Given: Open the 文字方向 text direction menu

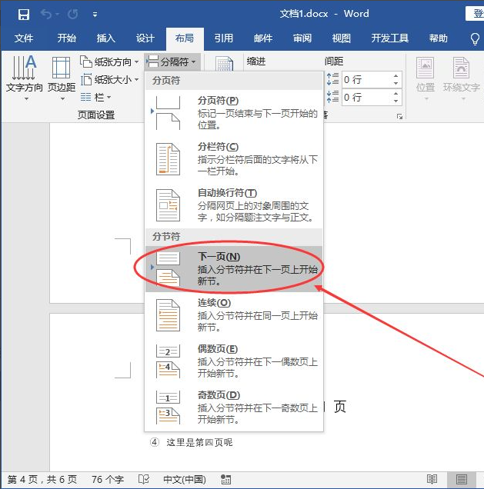Looking at the screenshot, I should coord(25,78).
